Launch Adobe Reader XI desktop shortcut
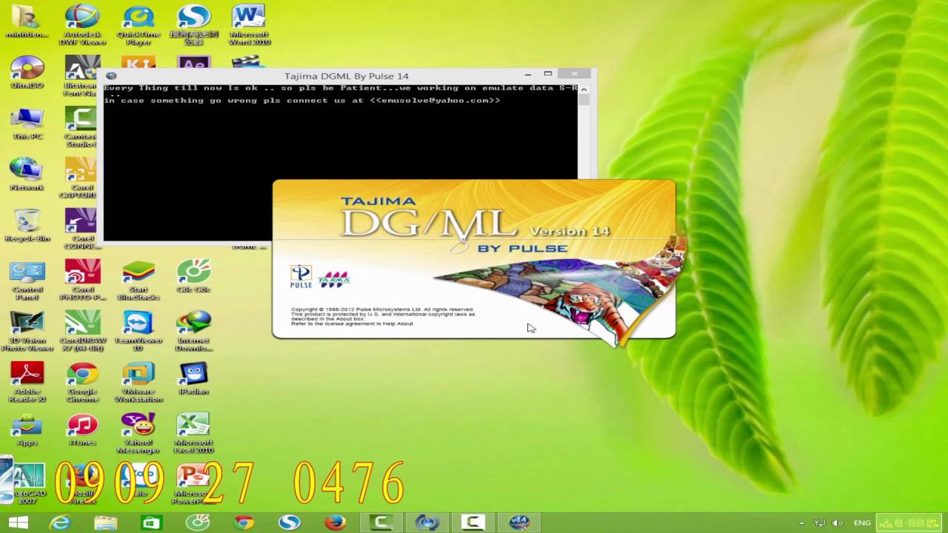The width and height of the screenshot is (948, 533). (x=27, y=382)
